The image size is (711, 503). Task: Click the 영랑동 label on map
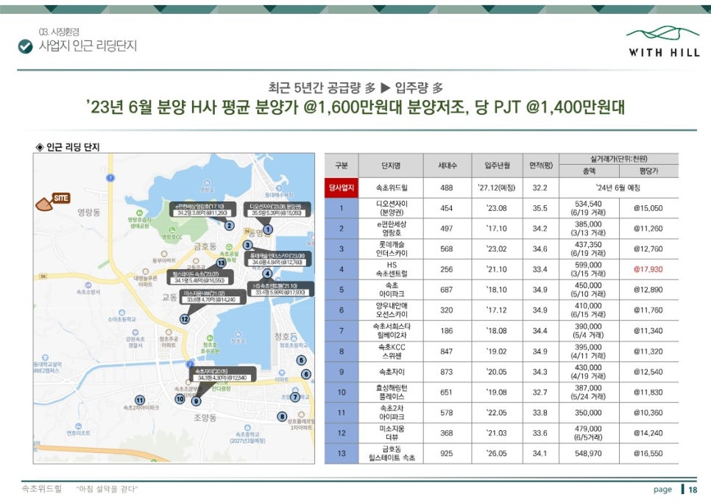(x=88, y=212)
